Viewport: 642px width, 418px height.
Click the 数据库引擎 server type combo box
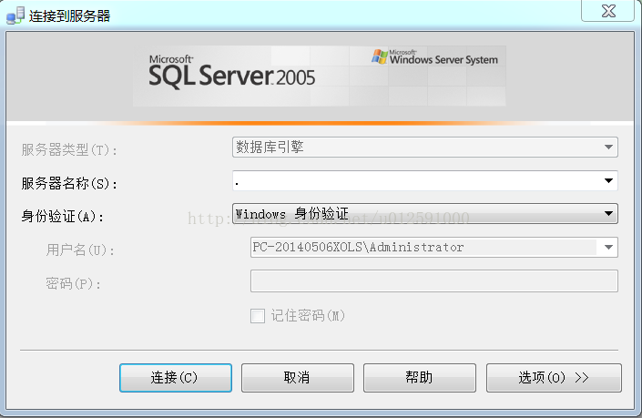425,147
